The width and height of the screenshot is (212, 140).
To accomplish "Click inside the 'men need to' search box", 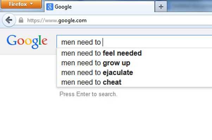I will (134, 42).
